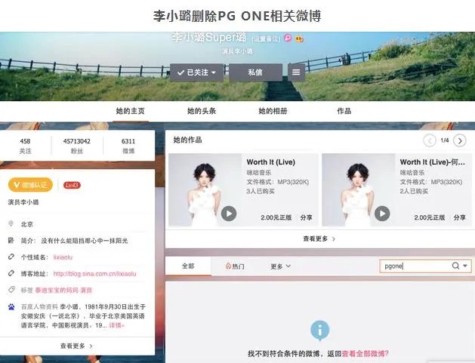This screenshot has height=363, width=475.
Task: Open the 458 关注 following count
Action: point(25,146)
